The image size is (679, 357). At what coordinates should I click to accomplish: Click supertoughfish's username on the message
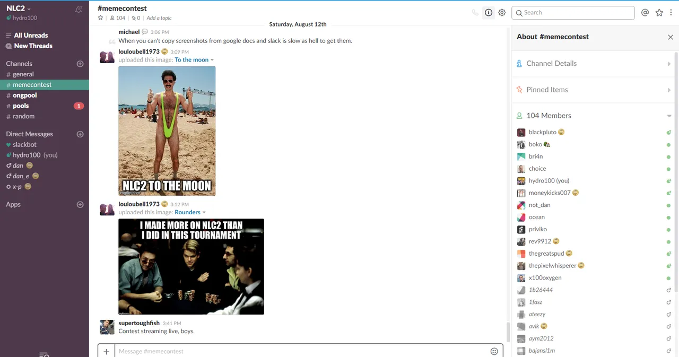139,323
